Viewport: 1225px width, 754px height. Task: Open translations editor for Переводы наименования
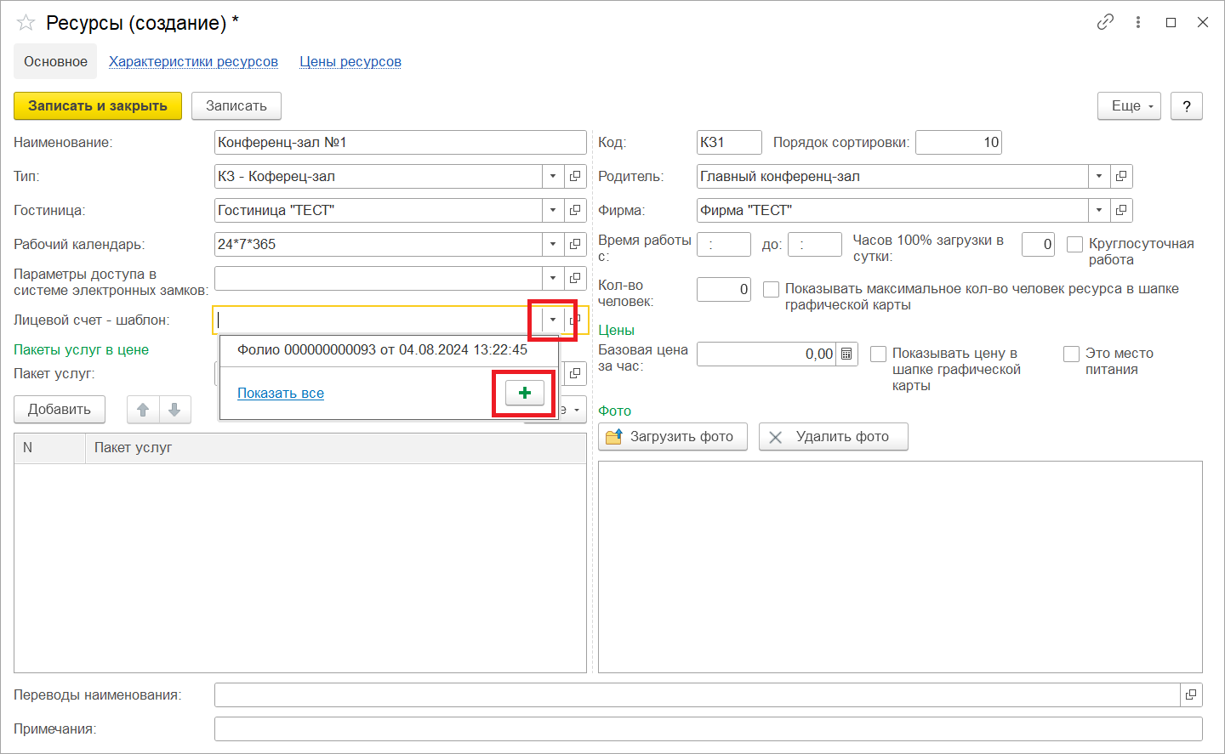[1191, 694]
